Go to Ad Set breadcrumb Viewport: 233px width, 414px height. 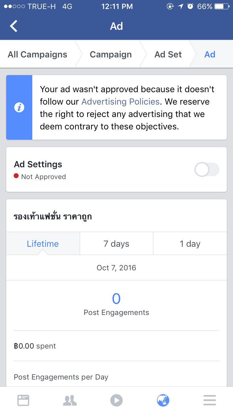[168, 55]
